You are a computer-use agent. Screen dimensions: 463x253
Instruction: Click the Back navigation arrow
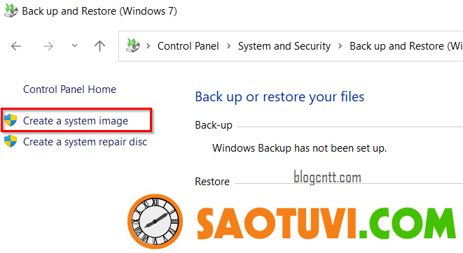tap(16, 46)
